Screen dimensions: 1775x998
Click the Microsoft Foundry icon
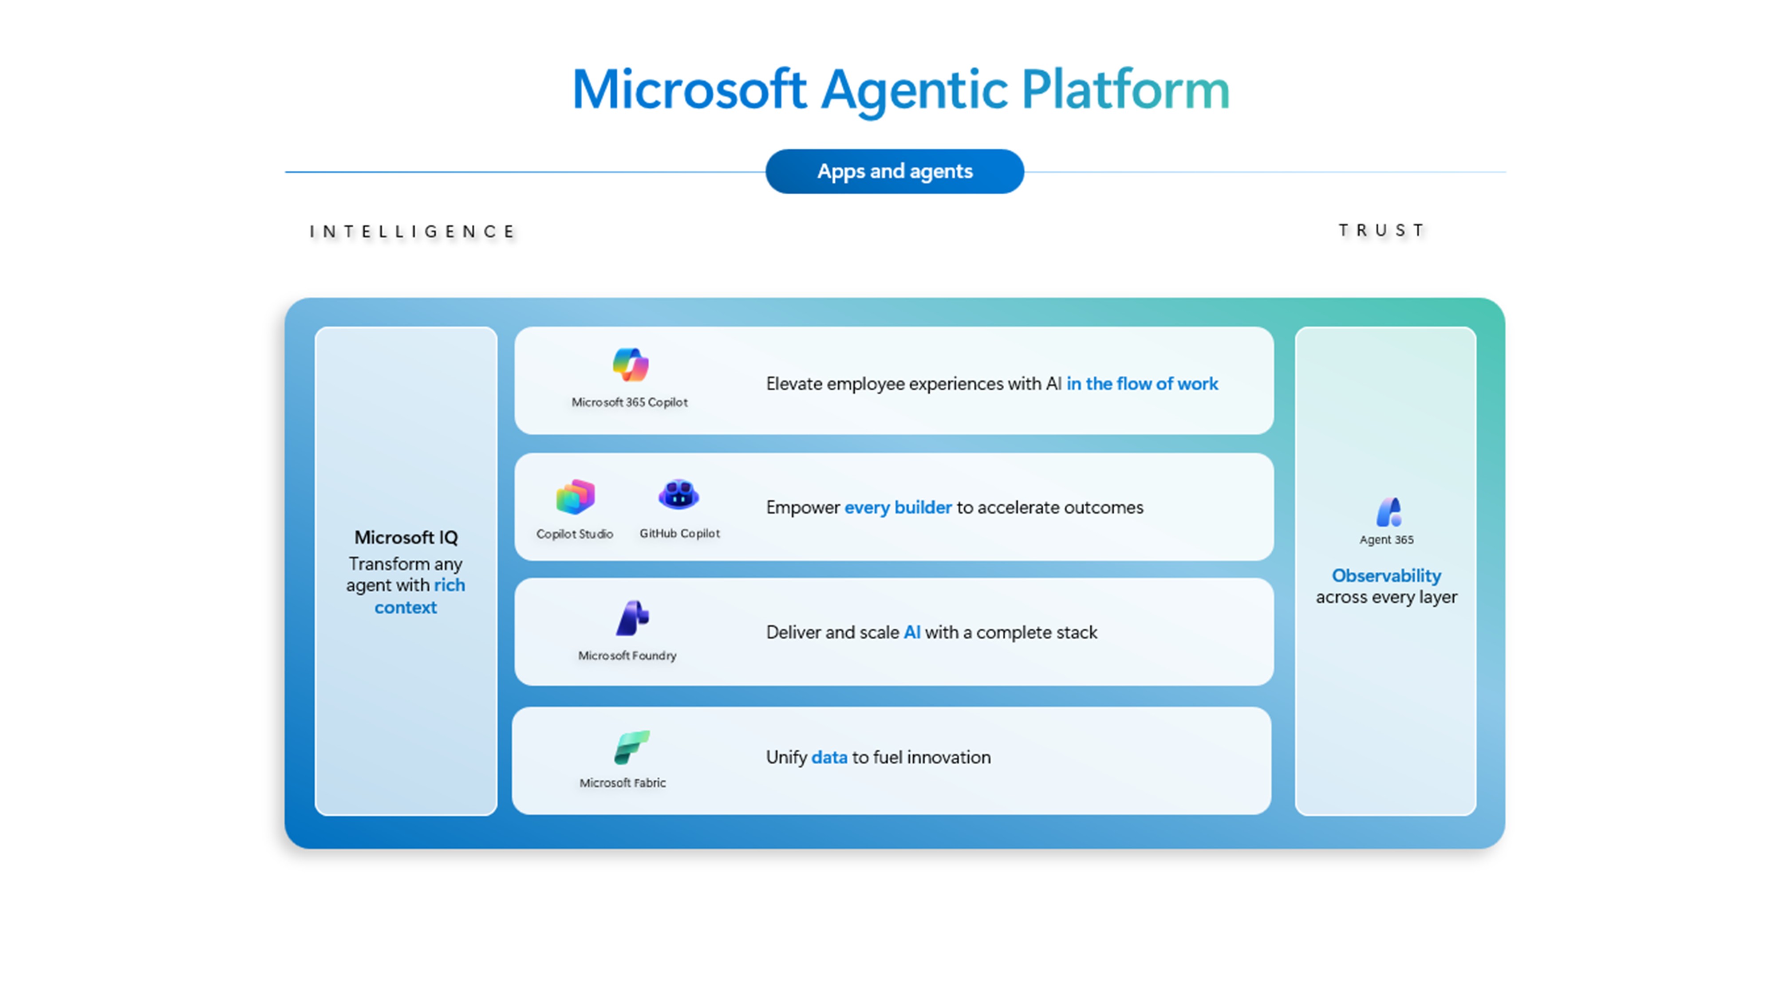tap(632, 618)
